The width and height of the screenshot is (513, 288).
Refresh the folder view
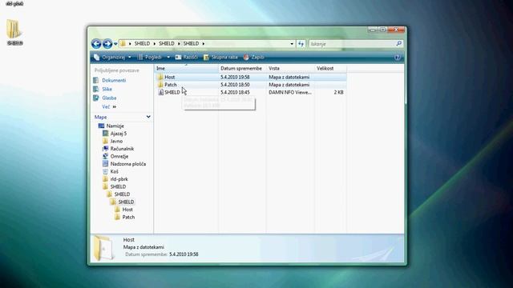click(301, 44)
